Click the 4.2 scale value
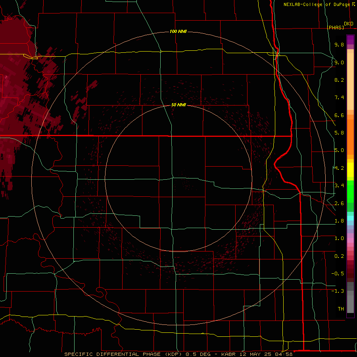 pyautogui.click(x=339, y=168)
